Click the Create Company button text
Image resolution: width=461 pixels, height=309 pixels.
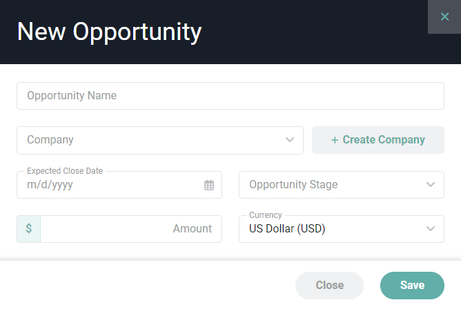click(x=384, y=140)
